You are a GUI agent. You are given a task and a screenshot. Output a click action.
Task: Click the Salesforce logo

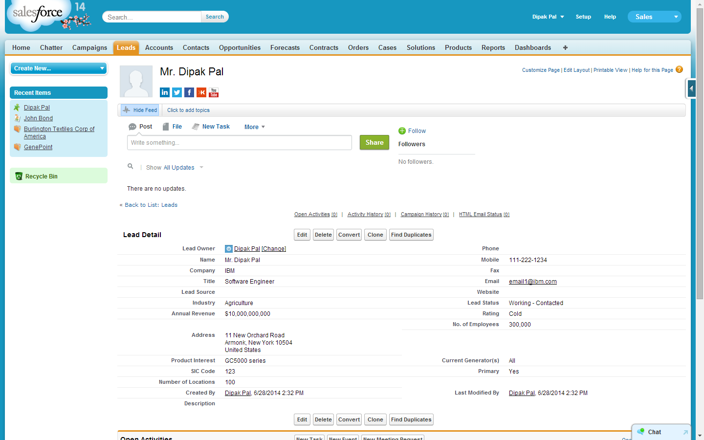(x=38, y=14)
